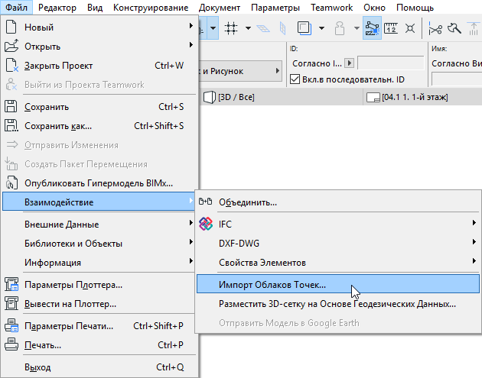Choose Разместить 3D-сетку на Основе Геодезических Данных
Screen dimensions: 482x378
(338, 304)
